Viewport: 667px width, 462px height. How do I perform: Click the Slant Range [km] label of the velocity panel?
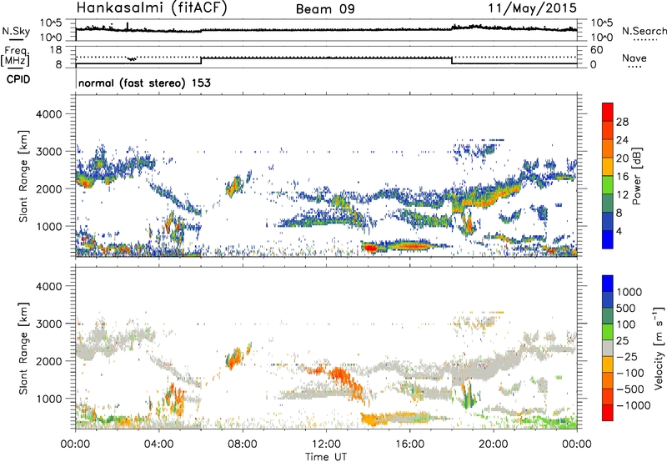coord(23,348)
